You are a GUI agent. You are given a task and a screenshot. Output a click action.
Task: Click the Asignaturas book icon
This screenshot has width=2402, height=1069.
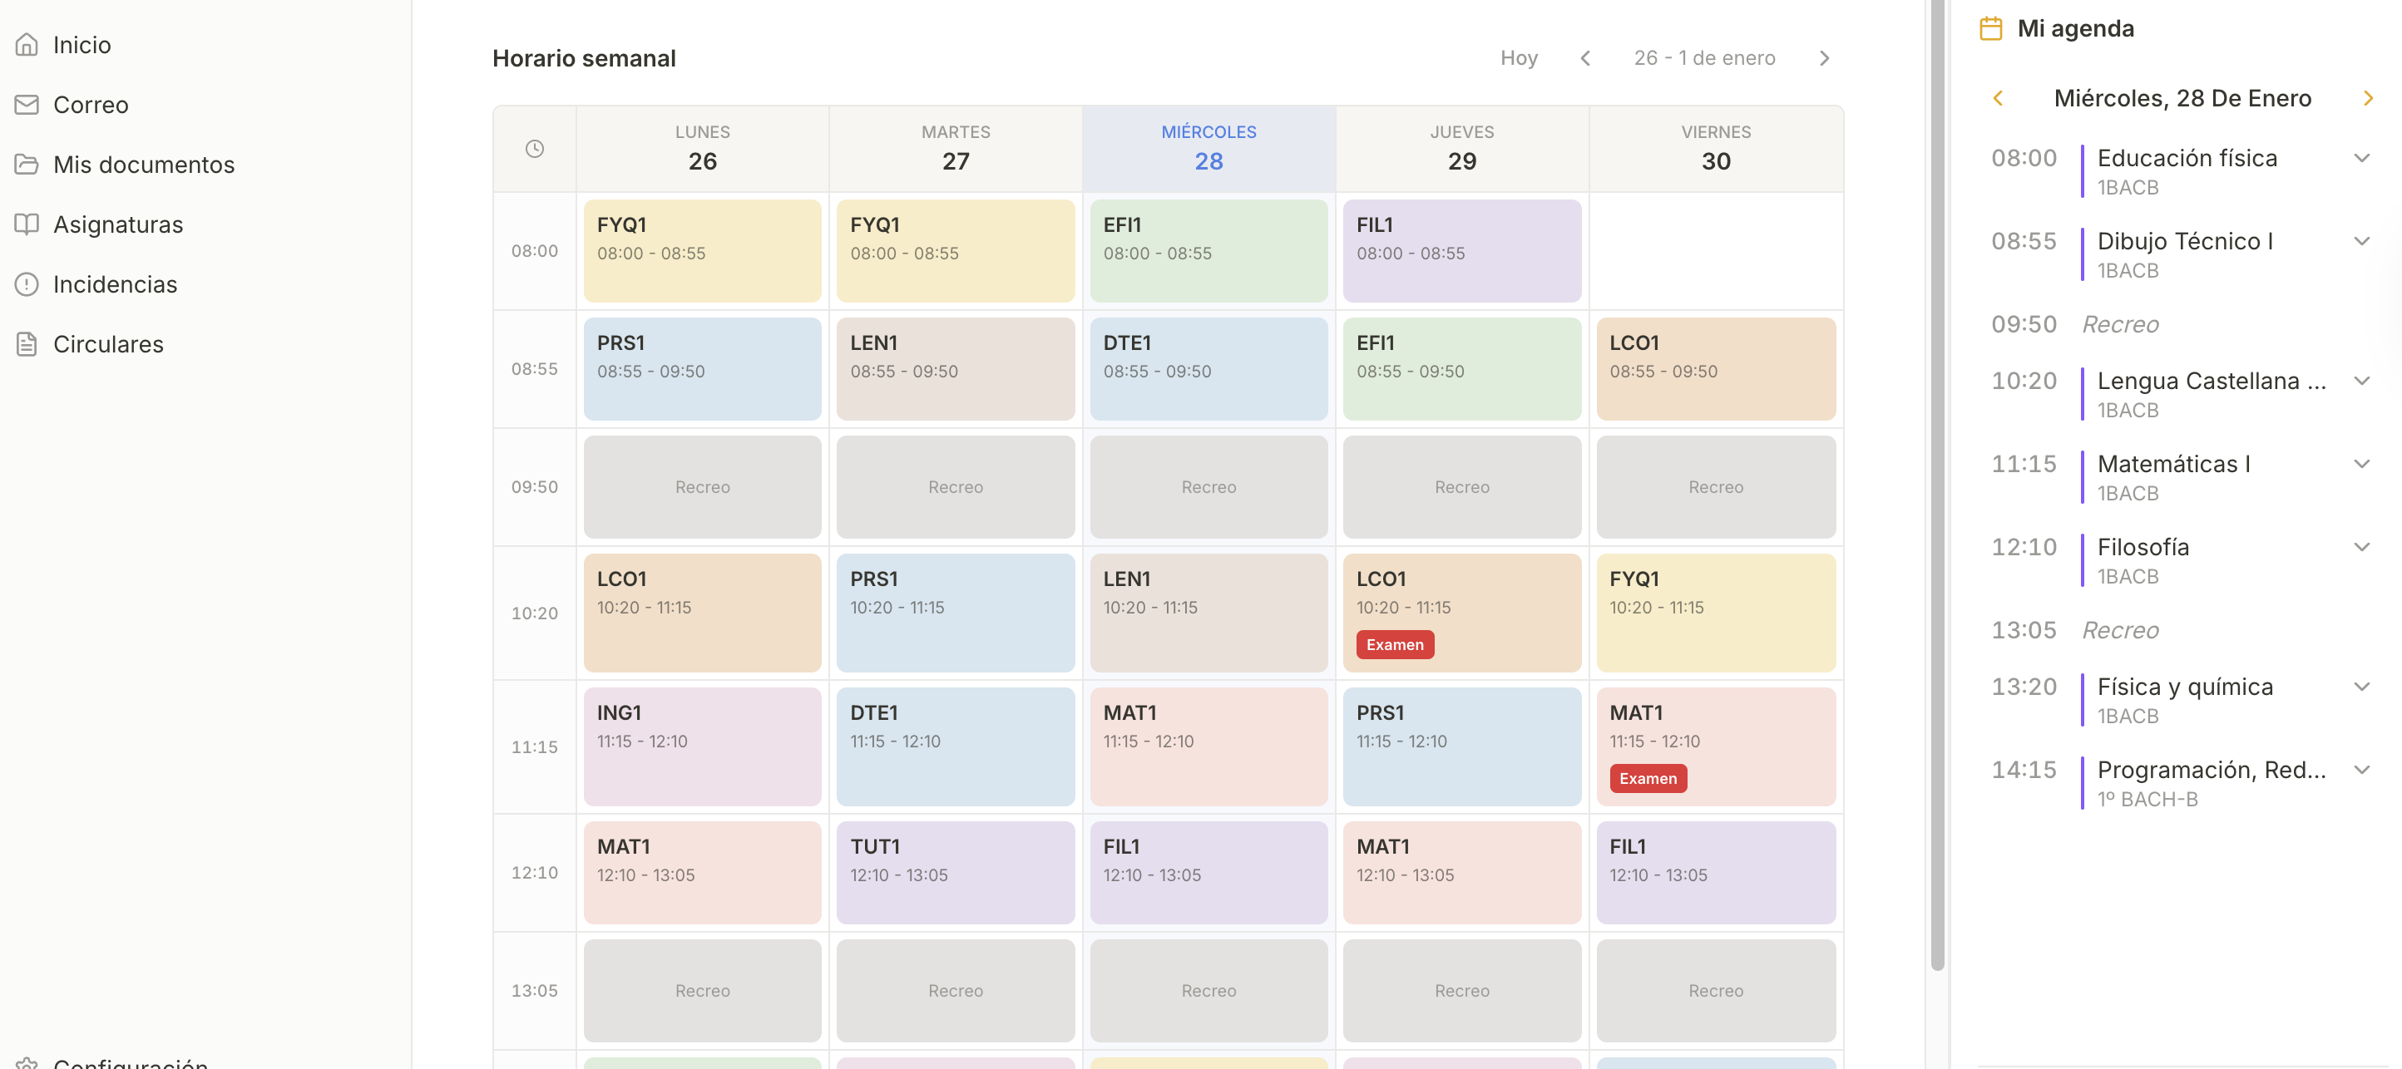tap(27, 224)
